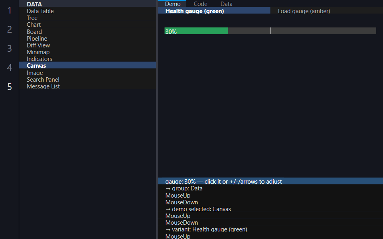This screenshot has width=383, height=239.
Task: Click the green health gauge bar
Action: 270,31
